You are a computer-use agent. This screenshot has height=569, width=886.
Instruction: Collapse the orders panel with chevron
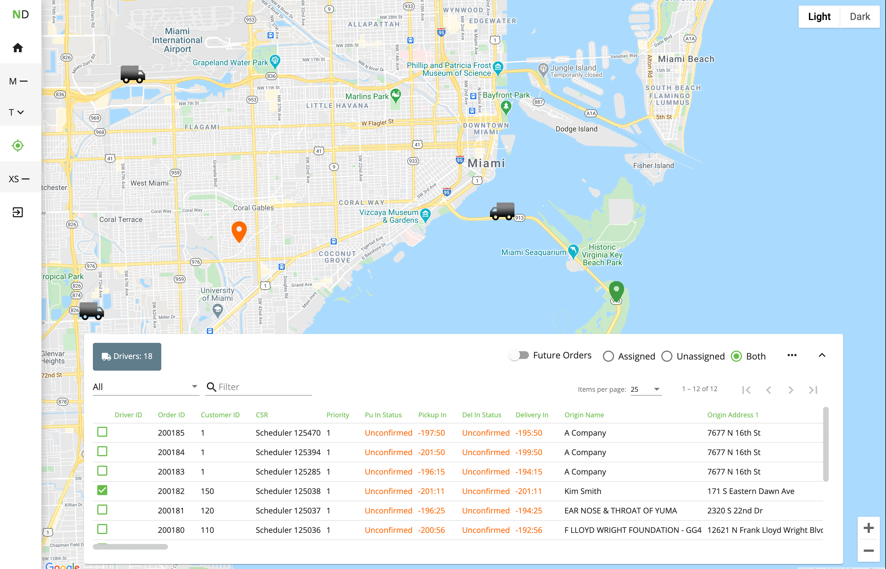point(822,355)
